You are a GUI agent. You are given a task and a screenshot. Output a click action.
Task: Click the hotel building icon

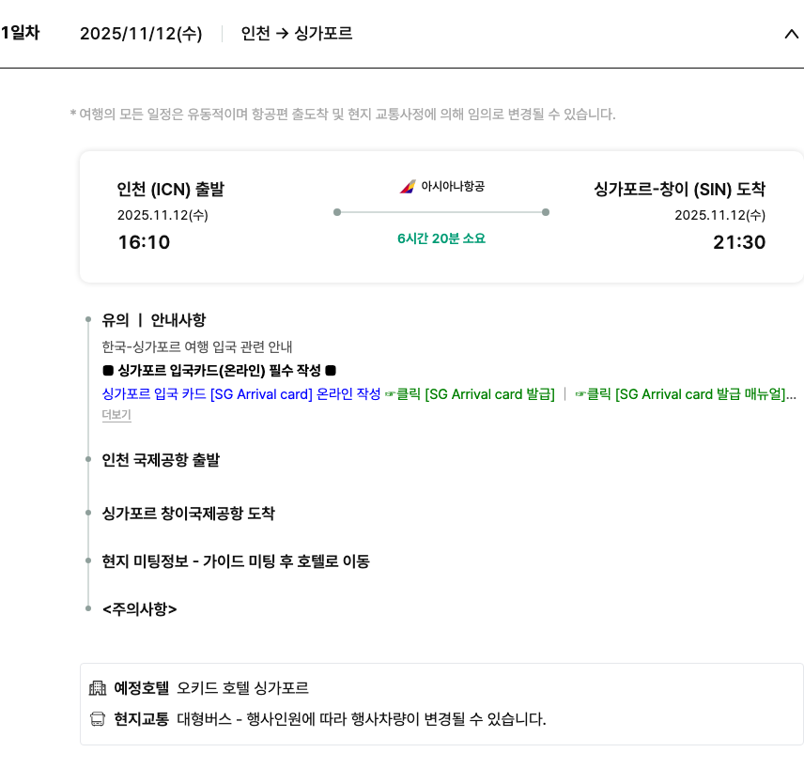[x=98, y=688]
